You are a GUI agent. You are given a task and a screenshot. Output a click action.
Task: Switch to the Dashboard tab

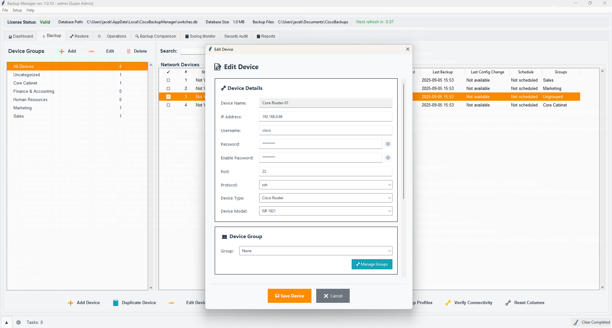pyautogui.click(x=21, y=36)
